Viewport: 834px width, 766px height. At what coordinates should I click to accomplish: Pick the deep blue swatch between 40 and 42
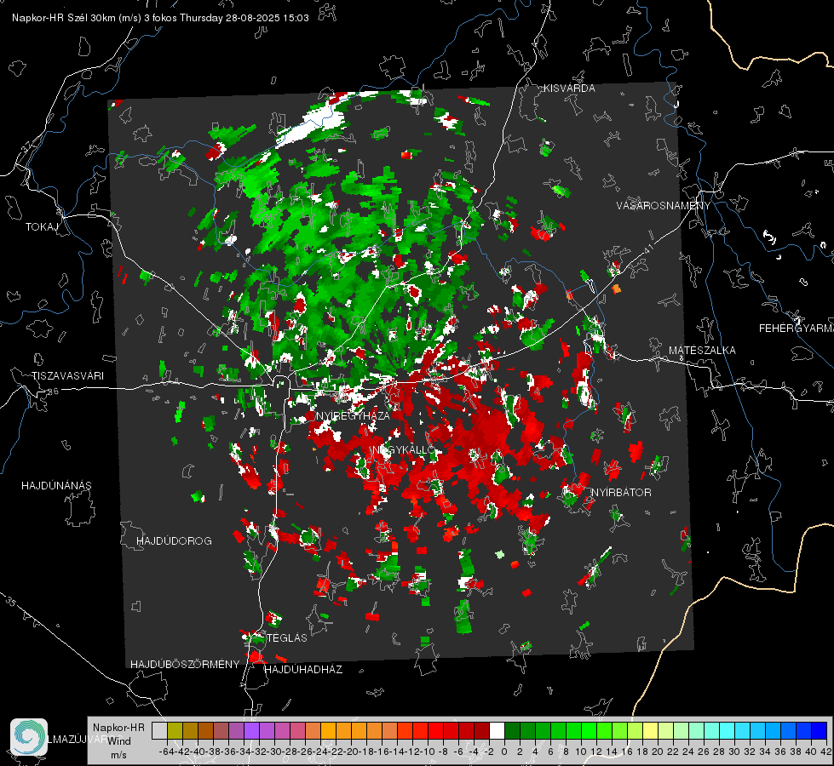tap(819, 730)
